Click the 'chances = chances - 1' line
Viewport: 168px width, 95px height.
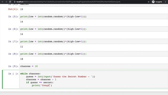(x=41, y=79)
